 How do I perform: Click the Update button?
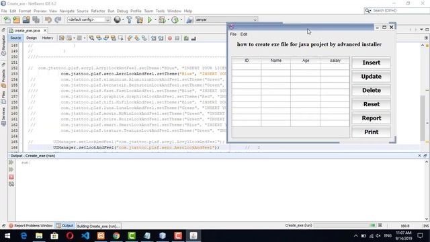tap(371, 77)
